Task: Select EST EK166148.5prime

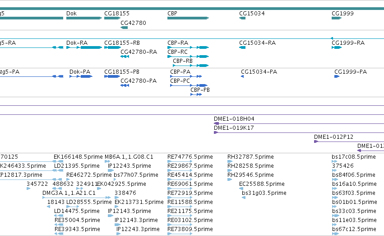Action: pyautogui.click(x=78, y=157)
